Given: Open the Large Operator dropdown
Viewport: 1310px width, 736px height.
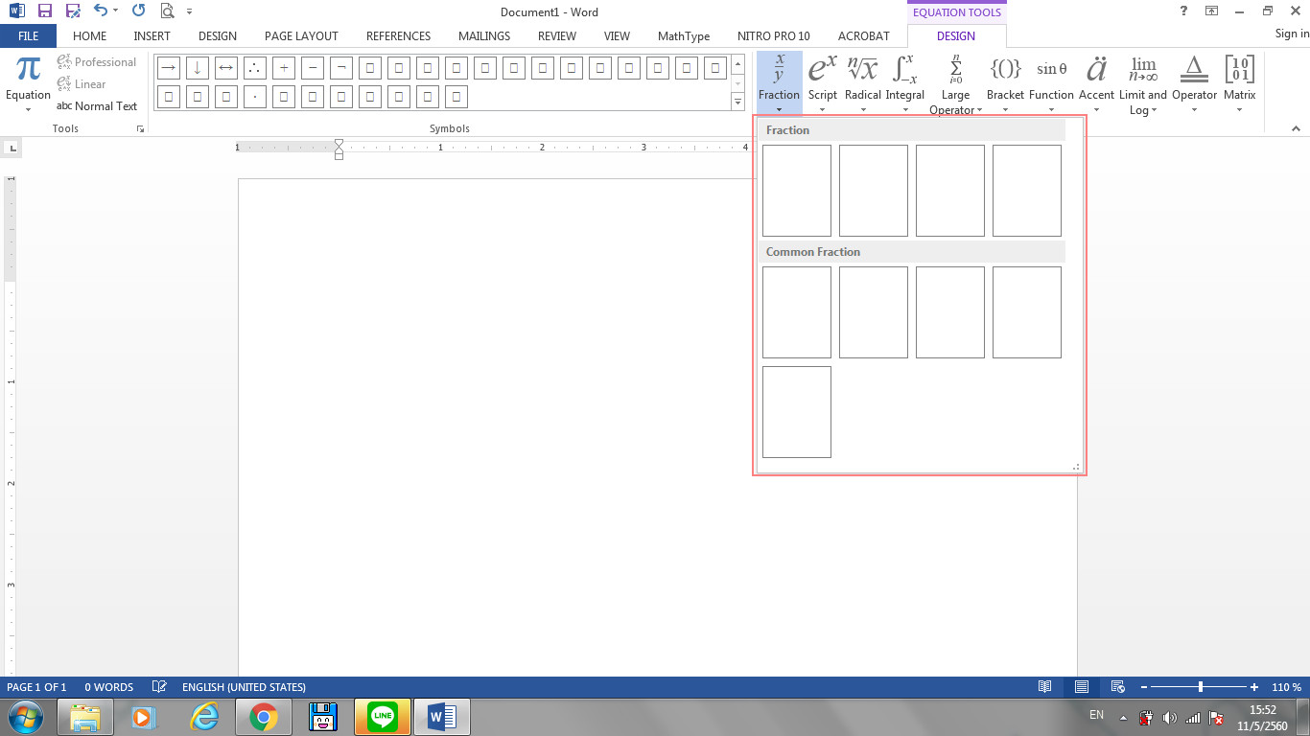Looking at the screenshot, I should (955, 83).
